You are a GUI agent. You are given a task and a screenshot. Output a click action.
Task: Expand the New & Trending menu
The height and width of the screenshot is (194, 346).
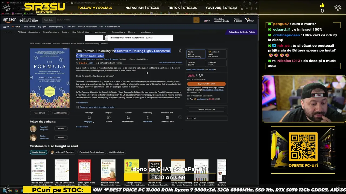click(x=51, y=32)
